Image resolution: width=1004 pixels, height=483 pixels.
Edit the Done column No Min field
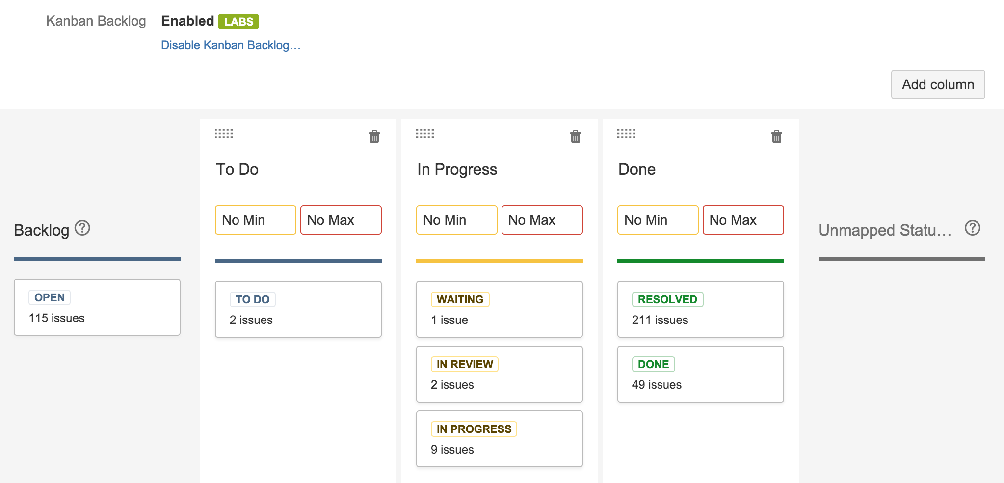658,220
